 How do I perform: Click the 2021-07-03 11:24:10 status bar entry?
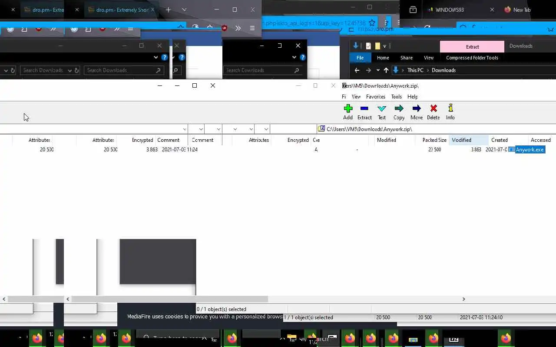pyautogui.click(x=481, y=318)
